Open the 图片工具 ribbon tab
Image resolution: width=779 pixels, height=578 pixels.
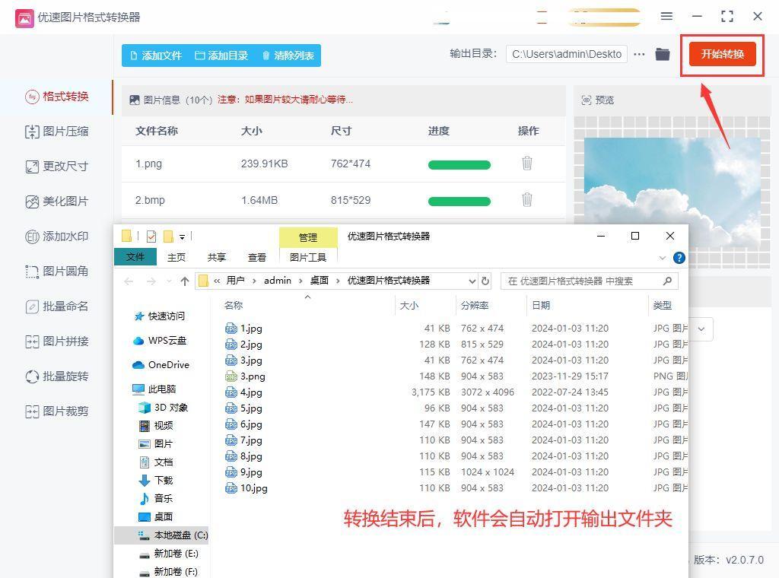coord(308,257)
